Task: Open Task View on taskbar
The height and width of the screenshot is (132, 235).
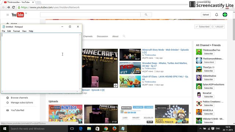Action: [x=72, y=129]
